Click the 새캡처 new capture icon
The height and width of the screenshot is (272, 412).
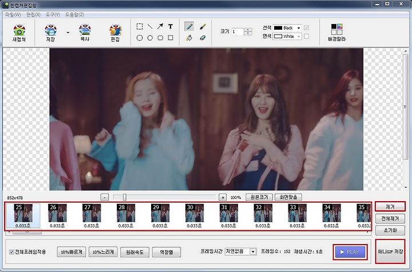[19, 33]
